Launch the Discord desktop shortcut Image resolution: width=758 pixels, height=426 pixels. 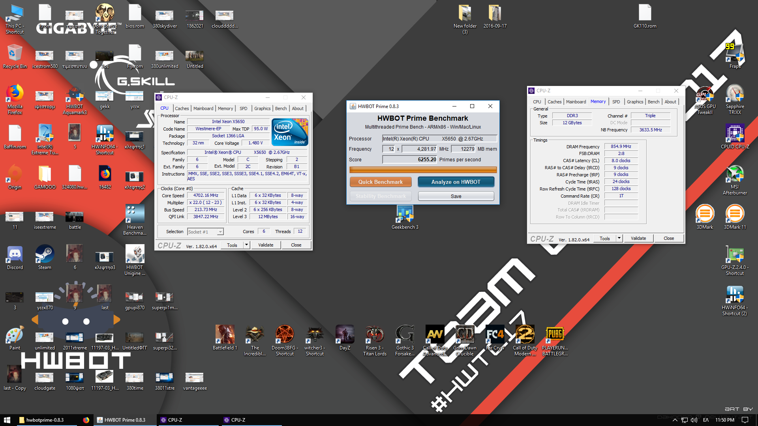[x=15, y=257]
